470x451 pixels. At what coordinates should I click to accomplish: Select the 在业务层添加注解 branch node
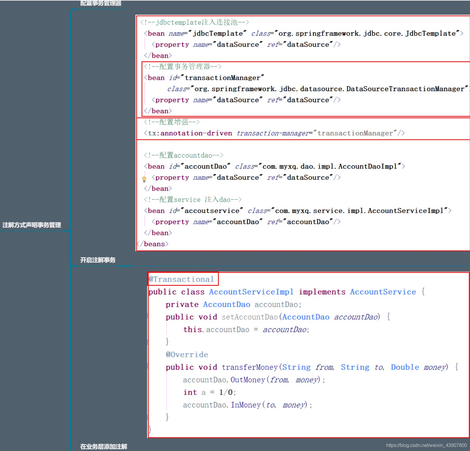click(104, 447)
